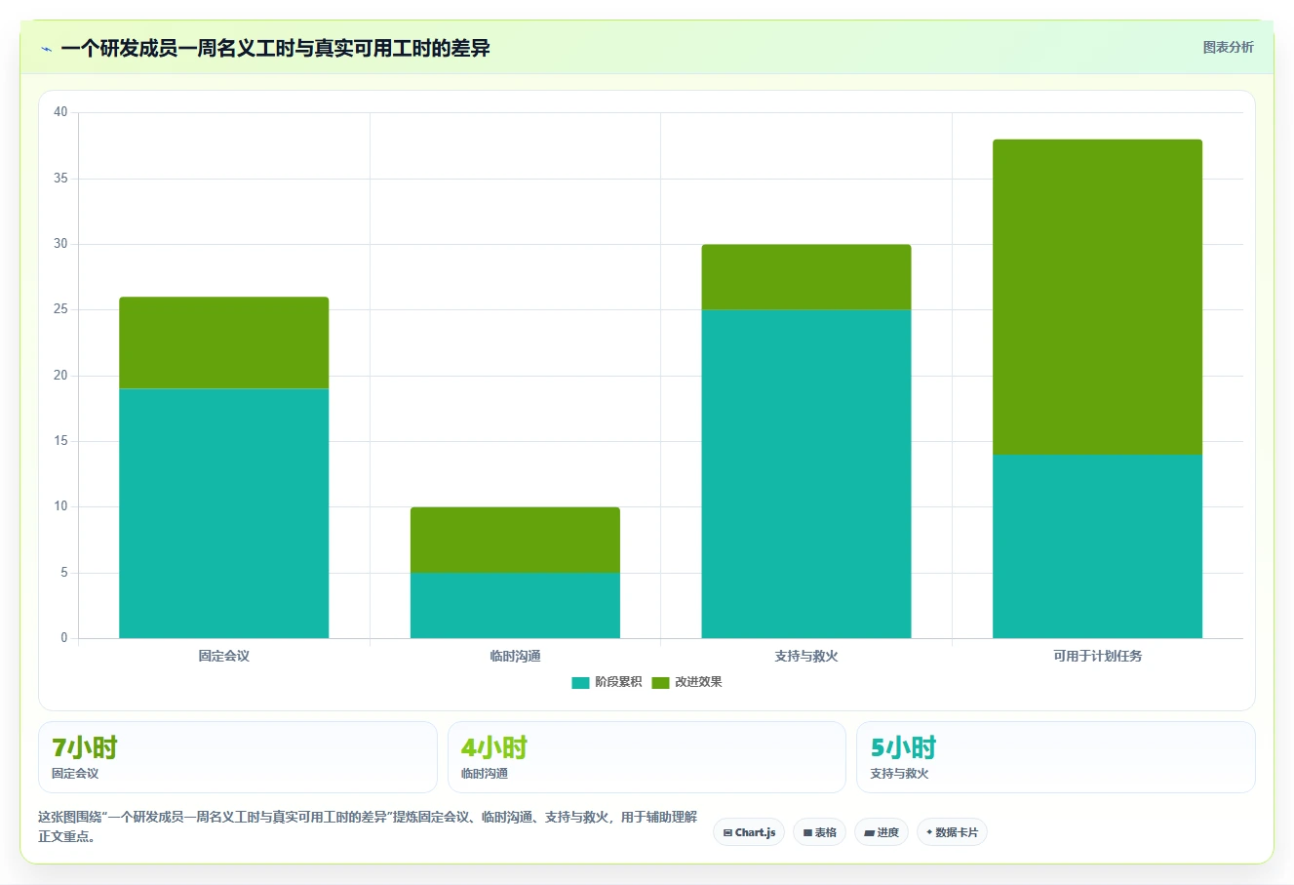The image size is (1294, 885).
Task: Click the green 改进效果 legend color box
Action: pos(660,682)
